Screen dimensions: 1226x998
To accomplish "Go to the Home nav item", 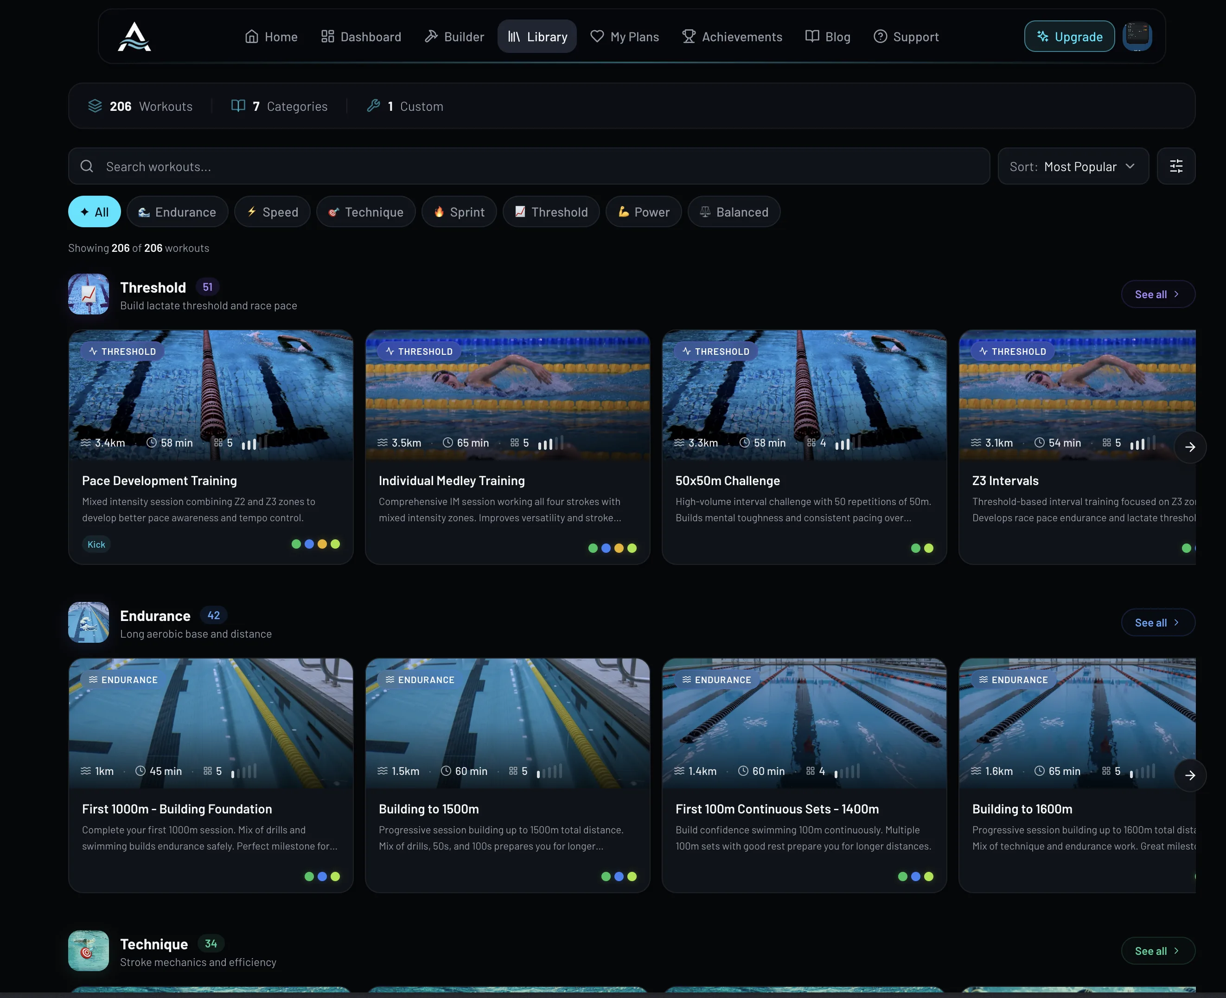I will point(271,37).
